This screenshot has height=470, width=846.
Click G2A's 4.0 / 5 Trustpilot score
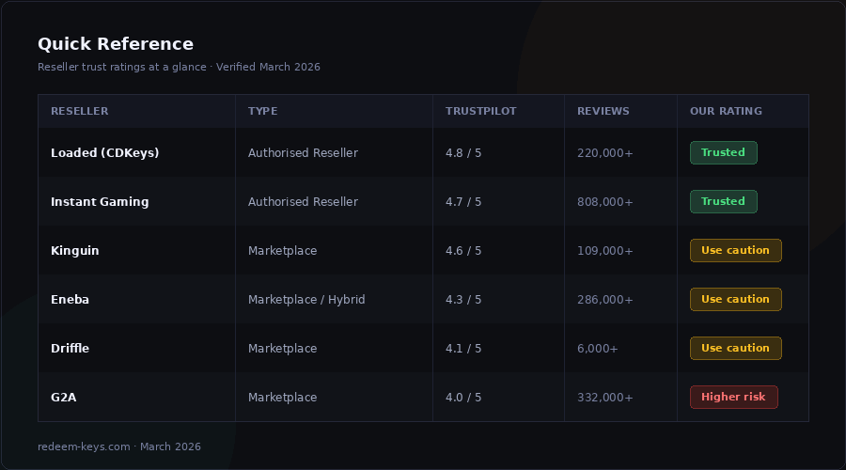(463, 397)
